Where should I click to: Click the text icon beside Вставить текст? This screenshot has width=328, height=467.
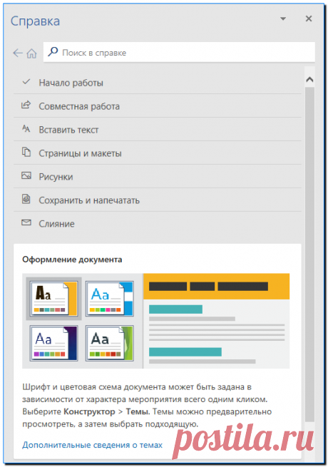[26, 128]
